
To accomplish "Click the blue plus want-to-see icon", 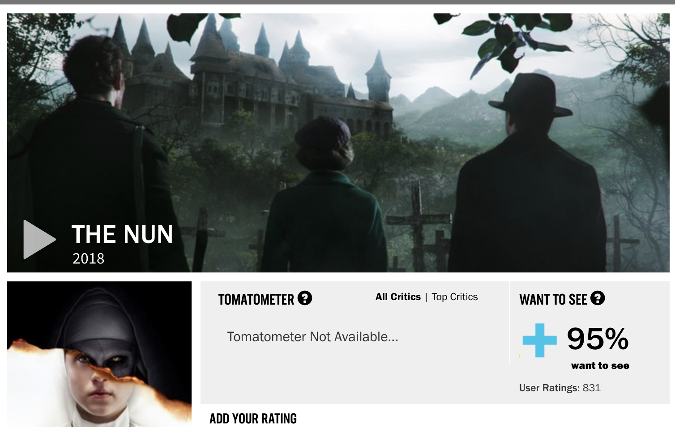I will 539,340.
